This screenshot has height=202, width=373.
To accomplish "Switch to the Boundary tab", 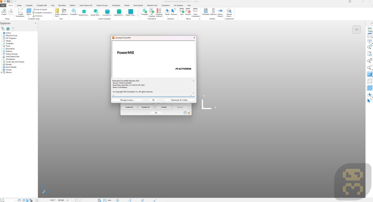I will click(62, 5).
